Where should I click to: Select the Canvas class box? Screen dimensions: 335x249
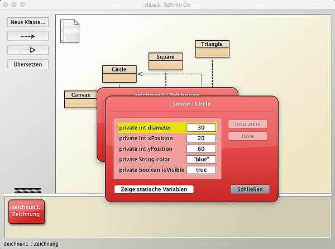pyautogui.click(x=80, y=98)
